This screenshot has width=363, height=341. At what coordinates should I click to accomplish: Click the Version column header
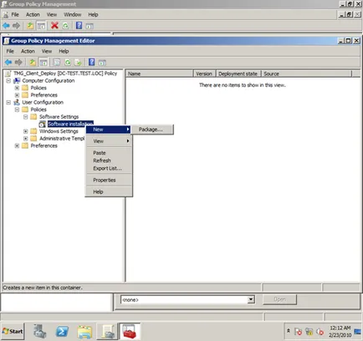[204, 74]
